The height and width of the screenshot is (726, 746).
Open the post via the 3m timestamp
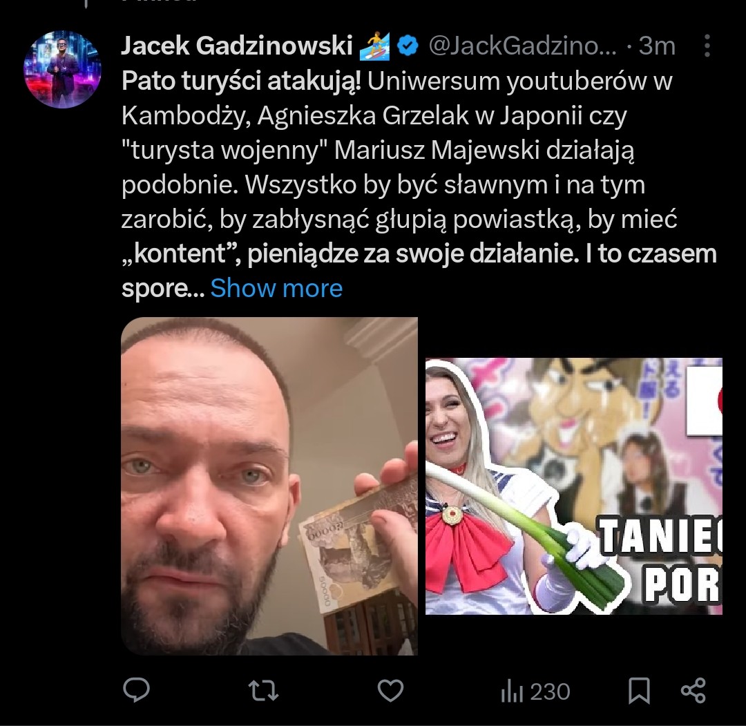pyautogui.click(x=657, y=46)
